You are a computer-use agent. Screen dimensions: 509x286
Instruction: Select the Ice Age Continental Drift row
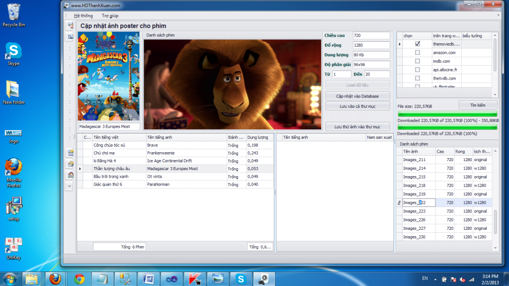[175, 161]
